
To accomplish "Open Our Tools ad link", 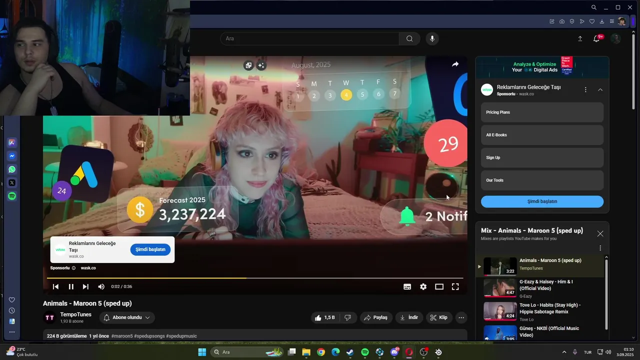I will (x=542, y=180).
